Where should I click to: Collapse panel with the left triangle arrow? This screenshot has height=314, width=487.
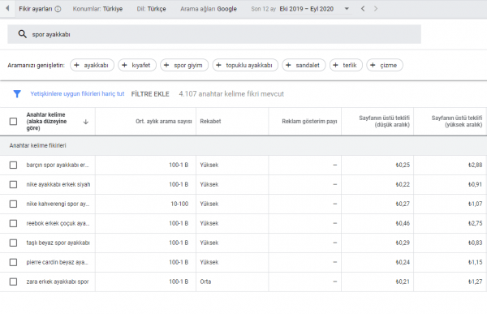(7, 8)
